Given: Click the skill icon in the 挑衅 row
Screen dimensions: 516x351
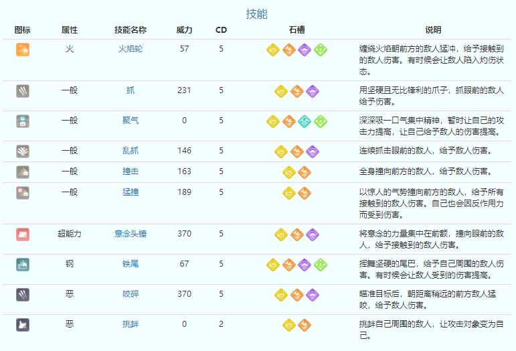Looking at the screenshot, I should (x=23, y=324).
